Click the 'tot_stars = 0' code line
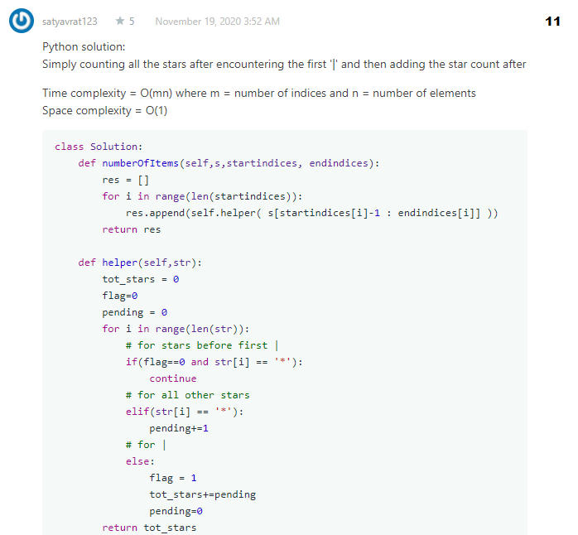The width and height of the screenshot is (578, 535). click(140, 279)
